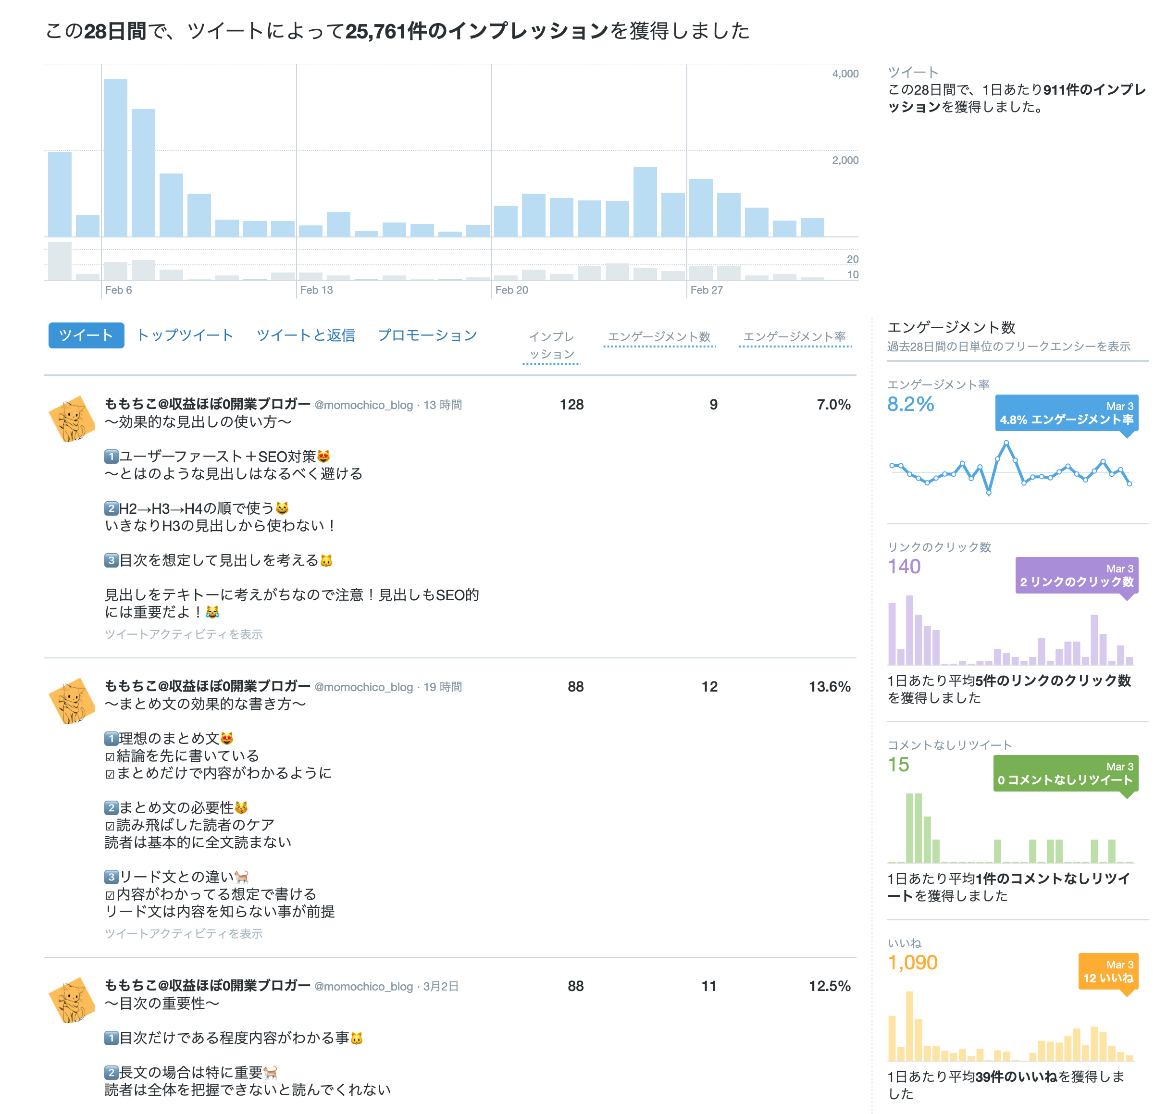Click the 128 impressions cell
The height and width of the screenshot is (1114, 1167).
pos(571,405)
